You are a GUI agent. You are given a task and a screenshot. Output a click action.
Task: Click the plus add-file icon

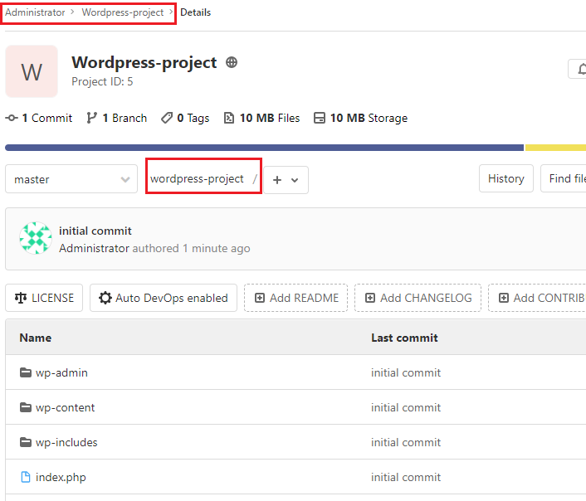point(277,180)
